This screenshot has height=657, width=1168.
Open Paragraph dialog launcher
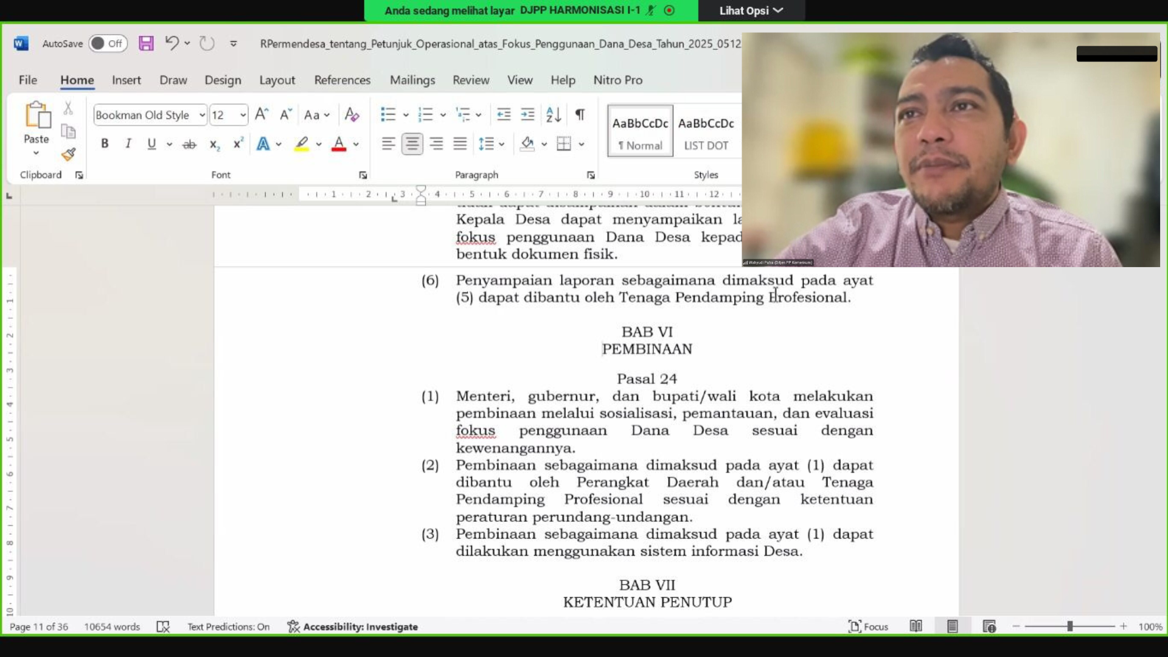coord(591,175)
